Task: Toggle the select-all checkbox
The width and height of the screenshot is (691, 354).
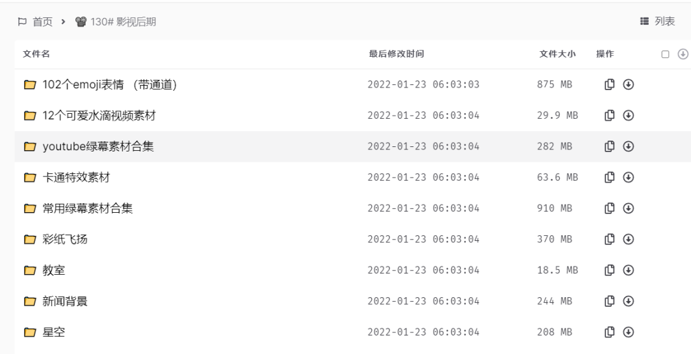Action: click(665, 54)
